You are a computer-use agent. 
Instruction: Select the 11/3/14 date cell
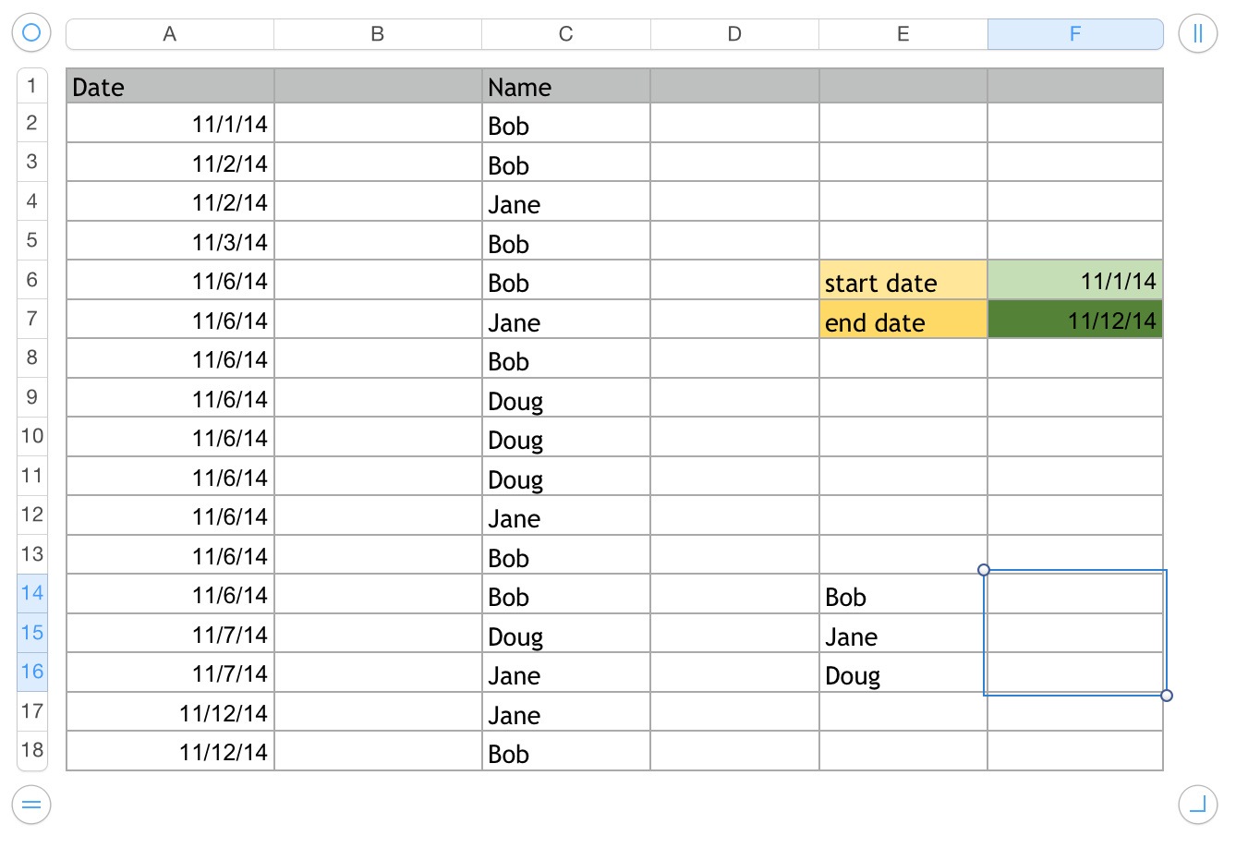pyautogui.click(x=169, y=241)
